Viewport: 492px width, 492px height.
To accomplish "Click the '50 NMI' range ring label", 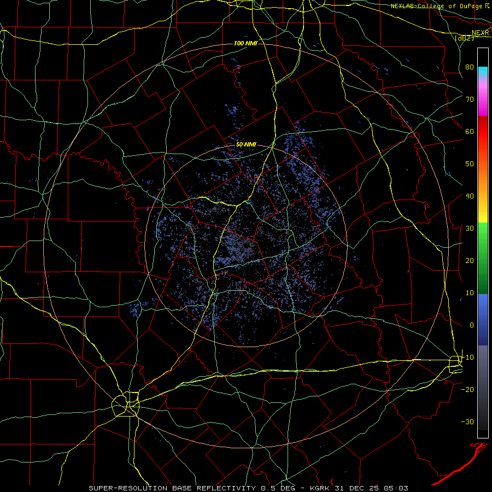I will coord(246,145).
